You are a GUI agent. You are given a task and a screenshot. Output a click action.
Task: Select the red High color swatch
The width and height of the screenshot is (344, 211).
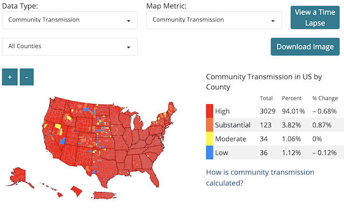point(209,111)
